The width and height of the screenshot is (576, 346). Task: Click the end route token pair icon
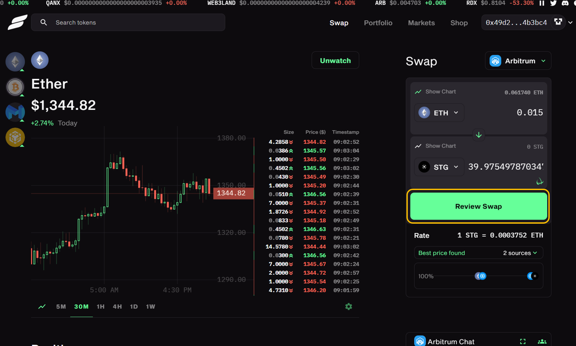pos(533,276)
